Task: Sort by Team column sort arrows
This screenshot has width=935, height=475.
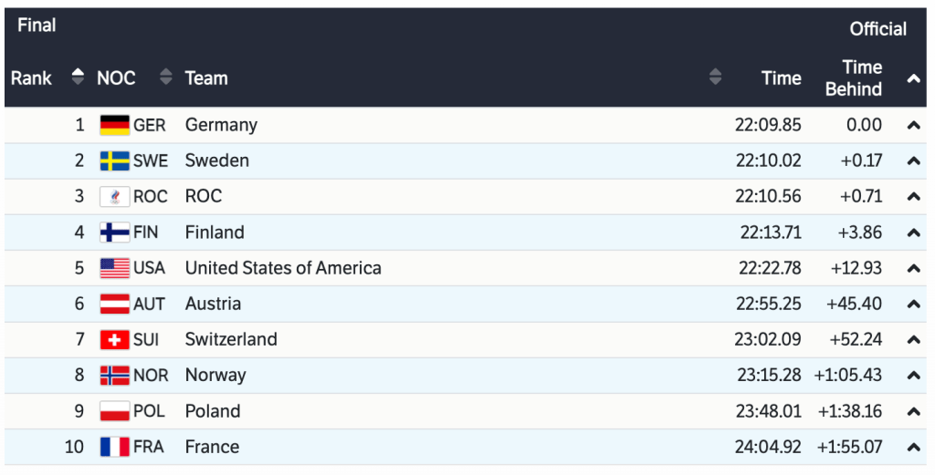Action: [x=715, y=77]
